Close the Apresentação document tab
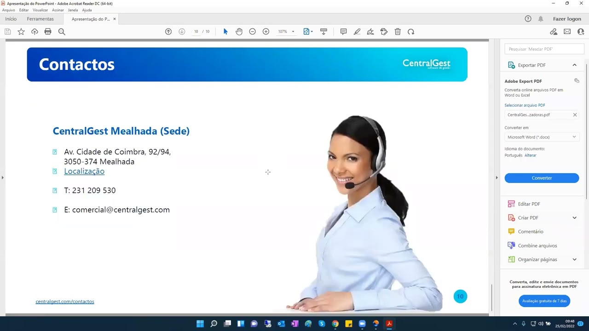This screenshot has width=589, height=331. point(115,19)
